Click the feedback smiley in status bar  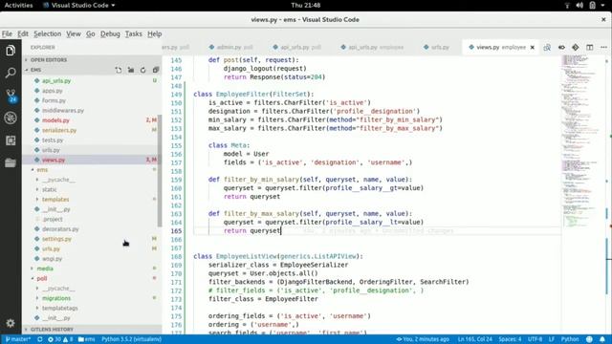[x=589, y=339]
